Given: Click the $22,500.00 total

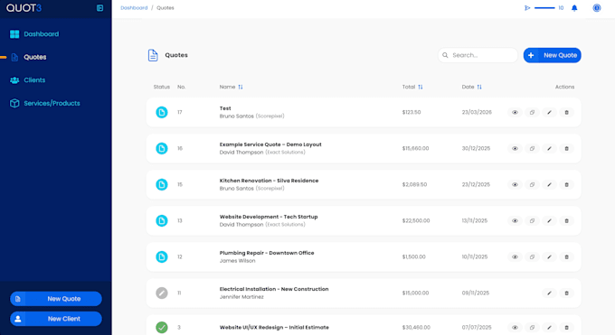Looking at the screenshot, I should [416, 221].
